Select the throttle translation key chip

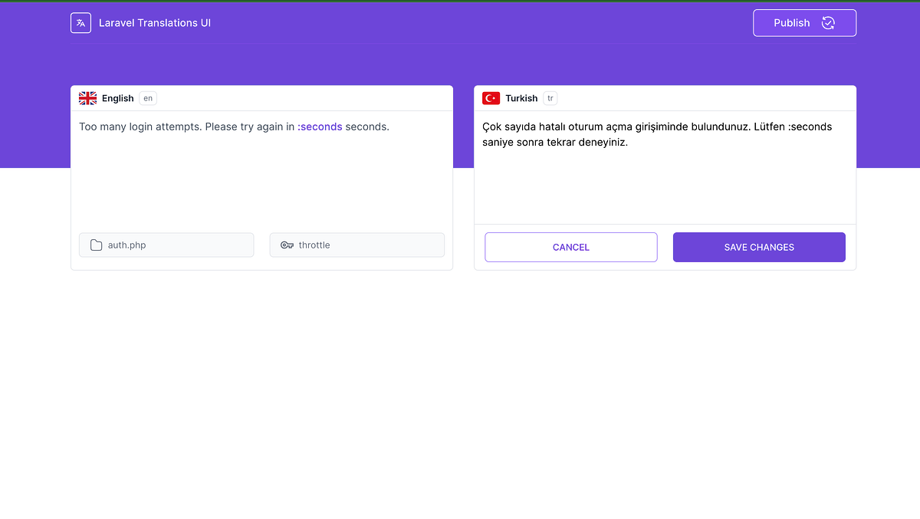pyautogui.click(x=356, y=245)
